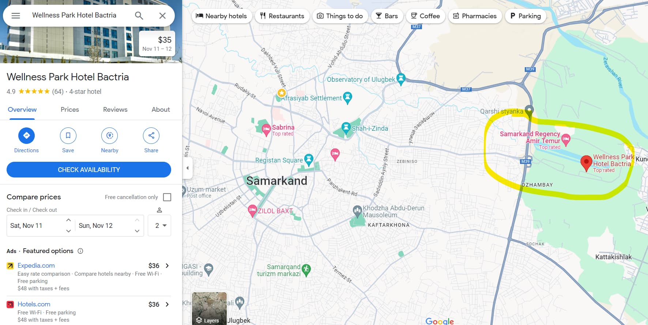648x325 pixels.
Task: Click the Nearby icon button
Action: coord(109,135)
